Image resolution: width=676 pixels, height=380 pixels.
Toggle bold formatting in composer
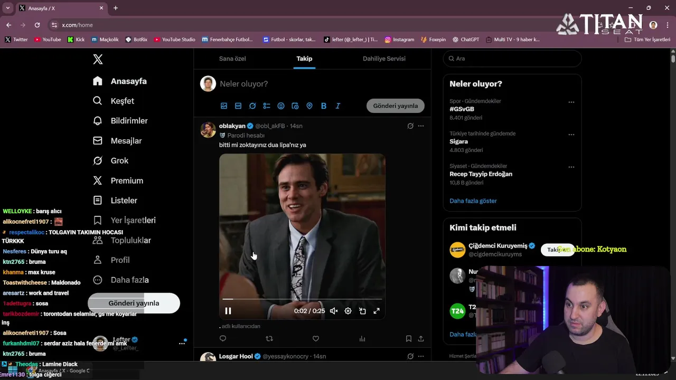[x=324, y=106]
